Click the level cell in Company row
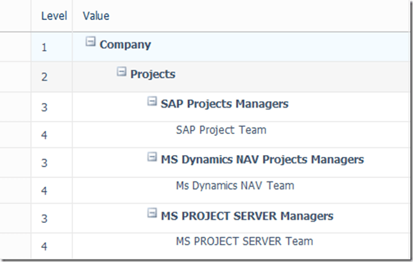 coord(44,47)
